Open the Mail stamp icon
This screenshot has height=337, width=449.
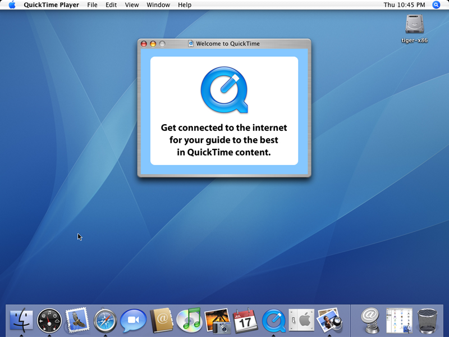coord(77,320)
